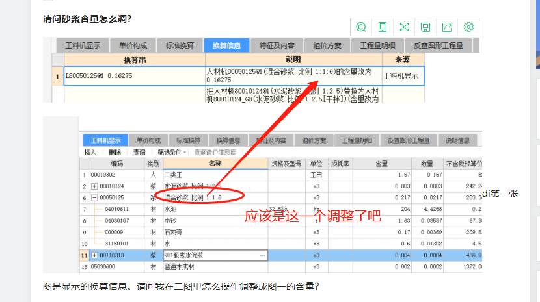Switch to 工料机显示 tab in top panel
The width and height of the screenshot is (540, 302).
[83, 45]
